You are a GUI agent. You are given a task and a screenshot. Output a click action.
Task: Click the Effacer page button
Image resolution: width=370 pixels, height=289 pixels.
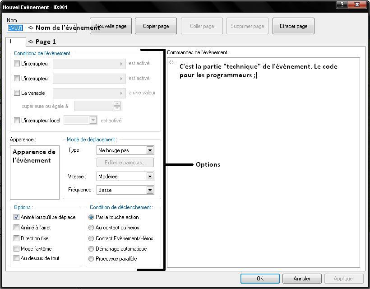pos(293,26)
